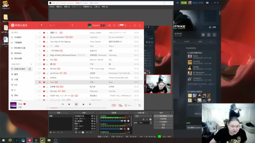Exit OBS via controls button

tap(163, 128)
